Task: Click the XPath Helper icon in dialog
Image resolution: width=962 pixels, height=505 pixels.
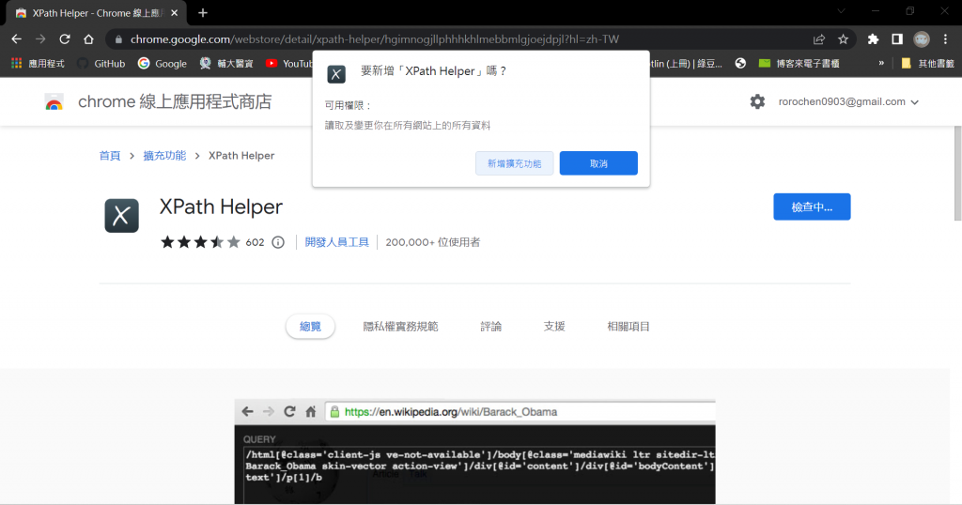Action: pyautogui.click(x=336, y=74)
